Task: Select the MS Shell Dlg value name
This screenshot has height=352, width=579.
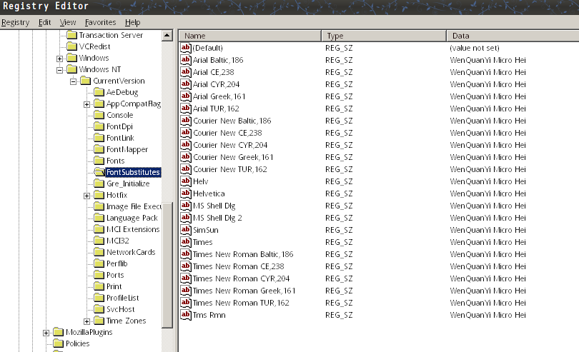Action: (214, 206)
